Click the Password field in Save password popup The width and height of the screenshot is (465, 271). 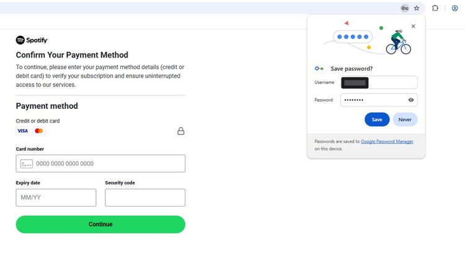pyautogui.click(x=379, y=100)
